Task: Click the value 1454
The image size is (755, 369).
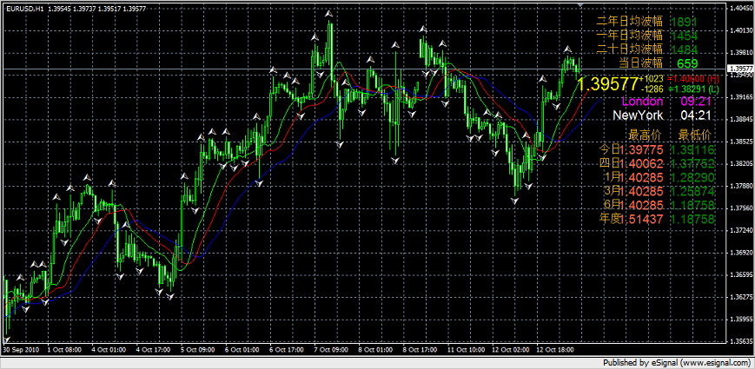Action: 684,36
